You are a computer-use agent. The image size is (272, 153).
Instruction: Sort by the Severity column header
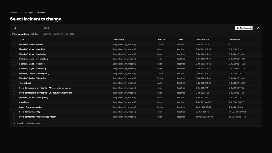coord(161,39)
